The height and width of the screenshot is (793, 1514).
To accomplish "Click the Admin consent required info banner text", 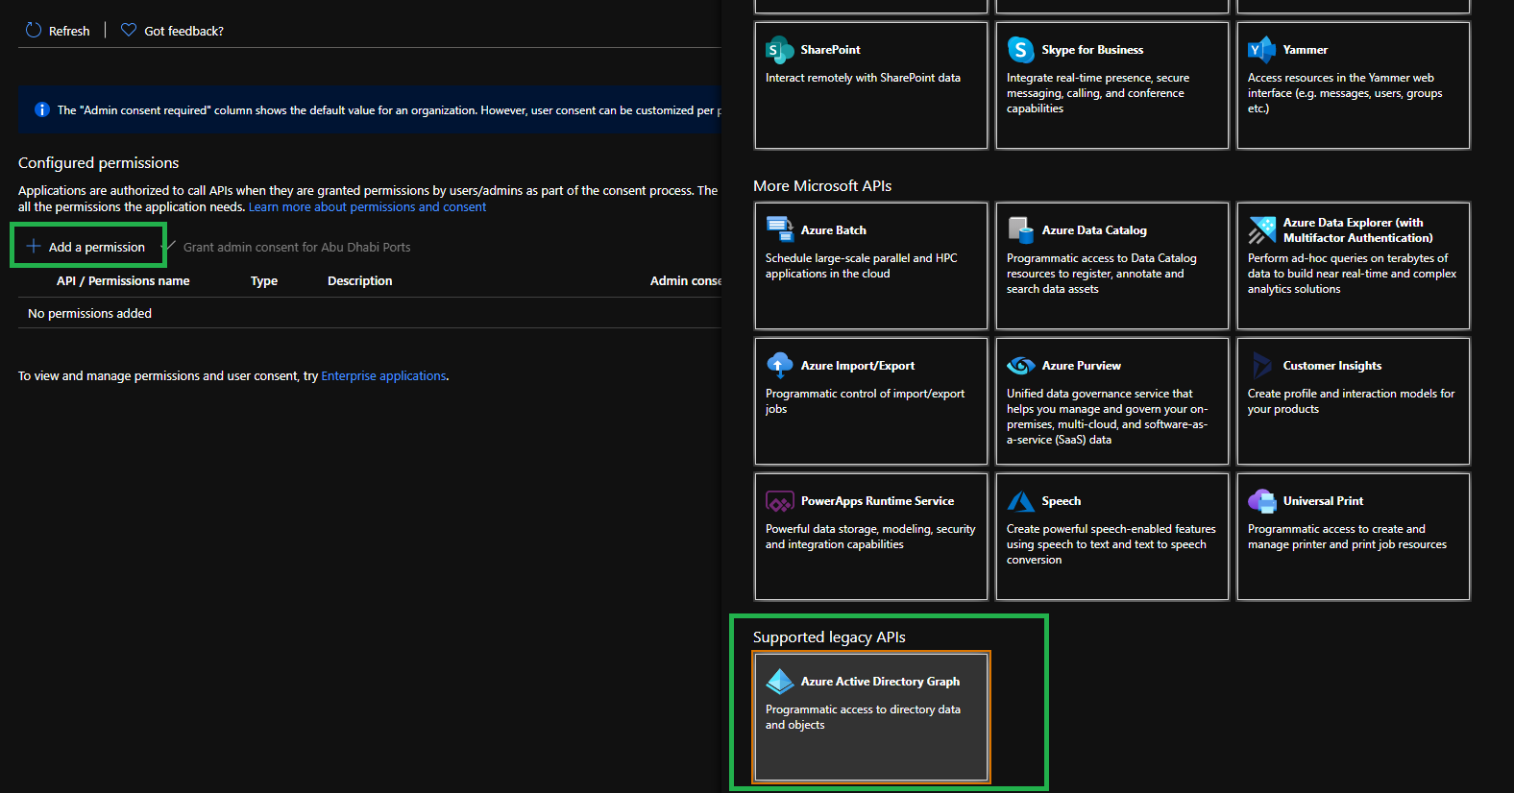I will coord(389,110).
